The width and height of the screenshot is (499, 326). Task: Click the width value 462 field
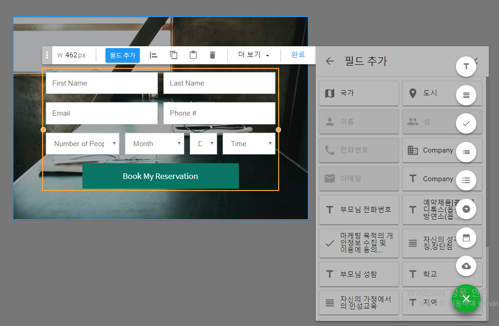click(x=71, y=55)
